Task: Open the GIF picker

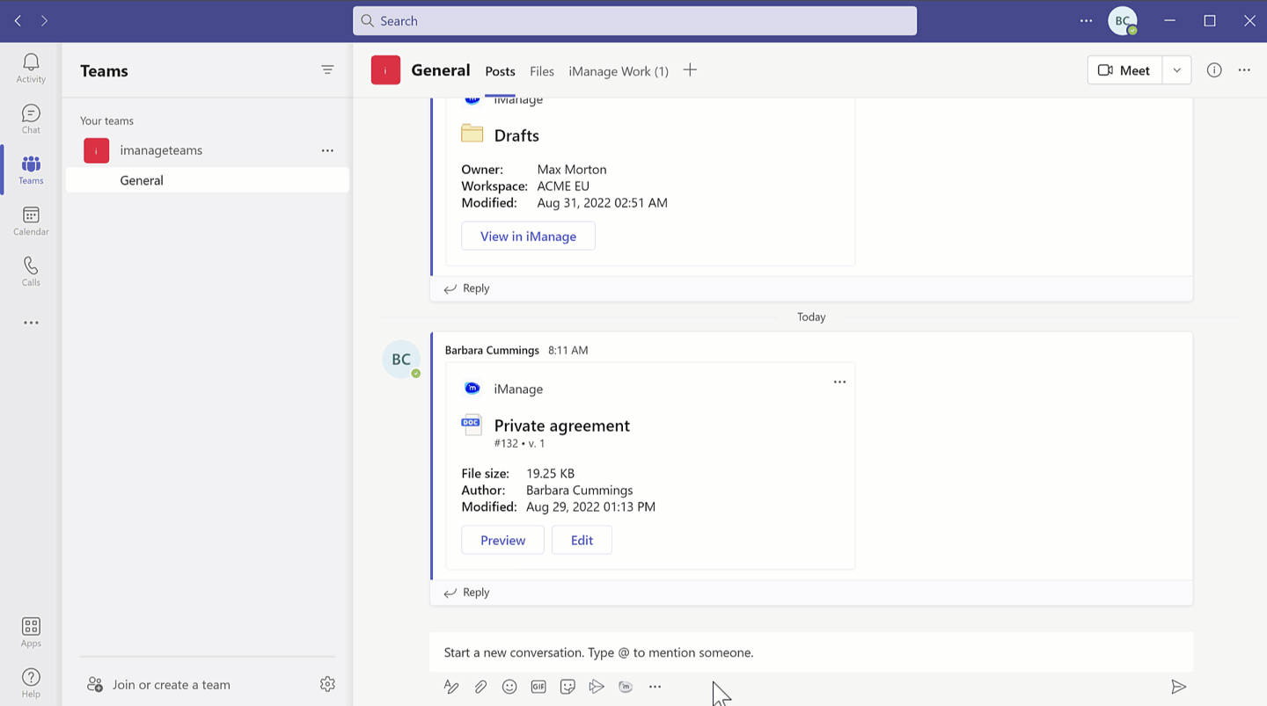Action: [x=538, y=687]
